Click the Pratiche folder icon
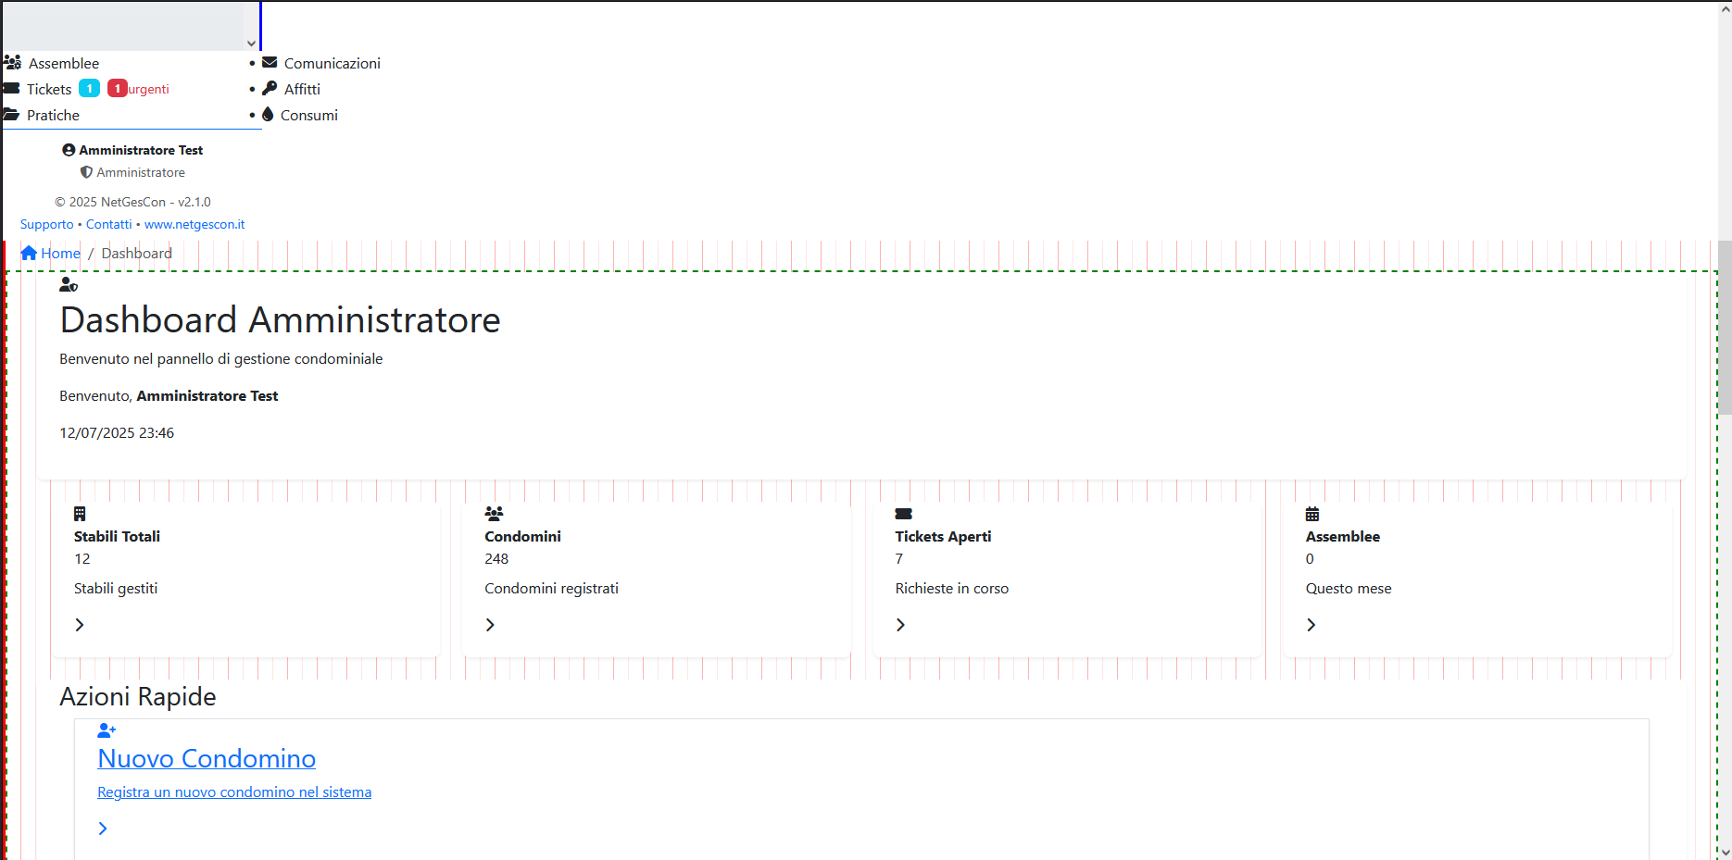 coord(11,115)
